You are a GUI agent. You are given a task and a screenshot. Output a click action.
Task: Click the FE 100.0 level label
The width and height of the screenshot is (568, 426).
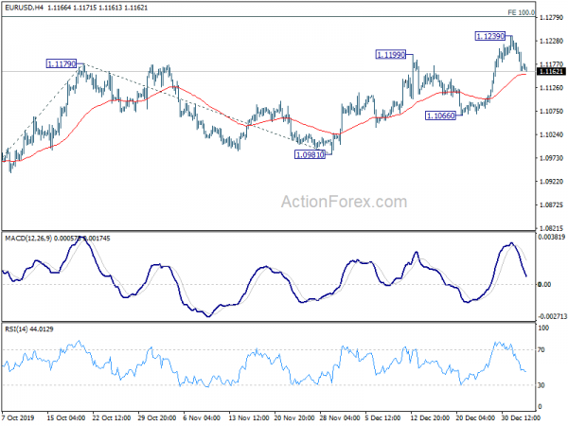(522, 12)
